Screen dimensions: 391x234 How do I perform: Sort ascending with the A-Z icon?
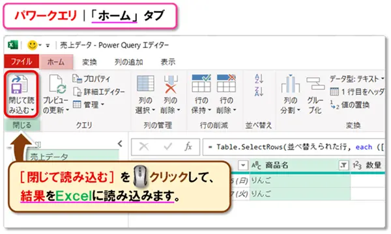coord(259,79)
